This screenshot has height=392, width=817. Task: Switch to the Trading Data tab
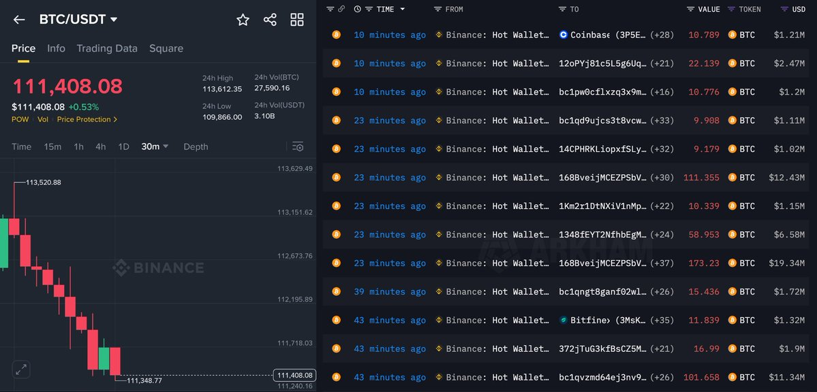click(107, 48)
